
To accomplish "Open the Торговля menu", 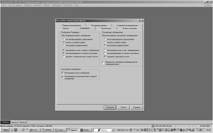I will click(37, 5).
